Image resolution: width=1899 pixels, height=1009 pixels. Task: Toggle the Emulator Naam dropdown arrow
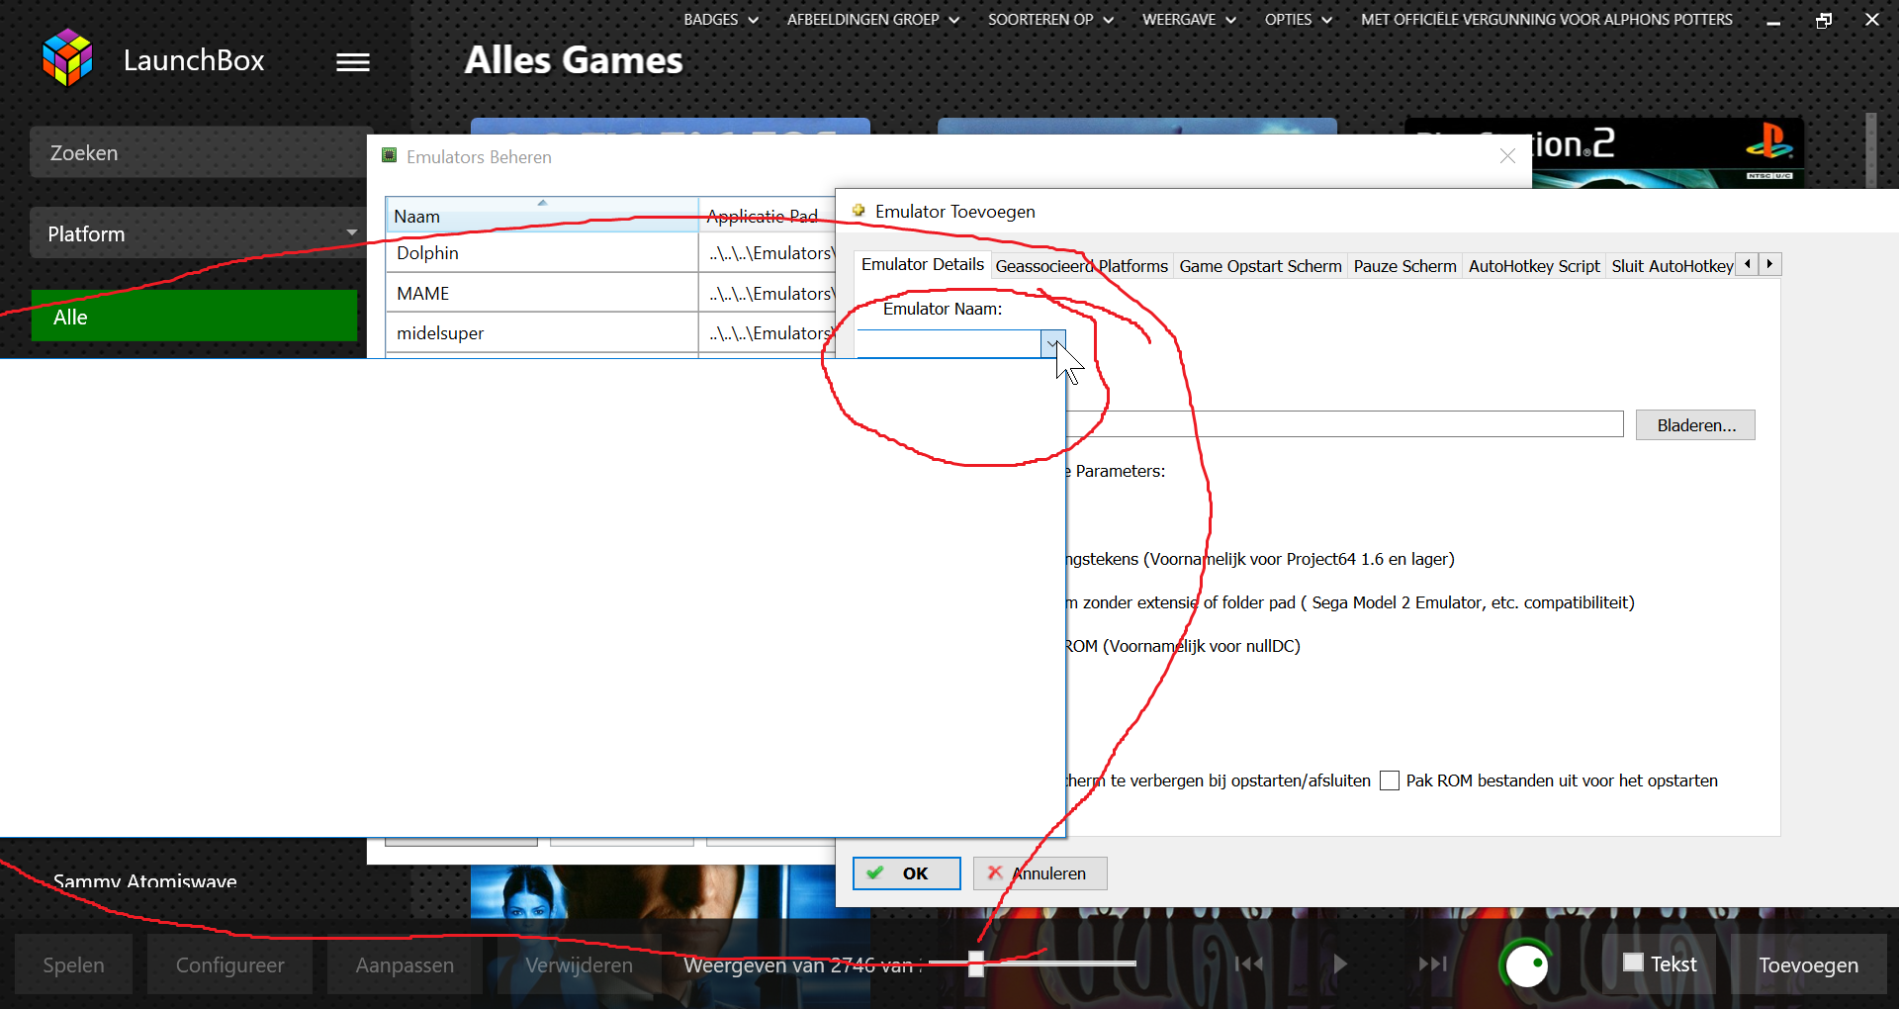(1052, 343)
